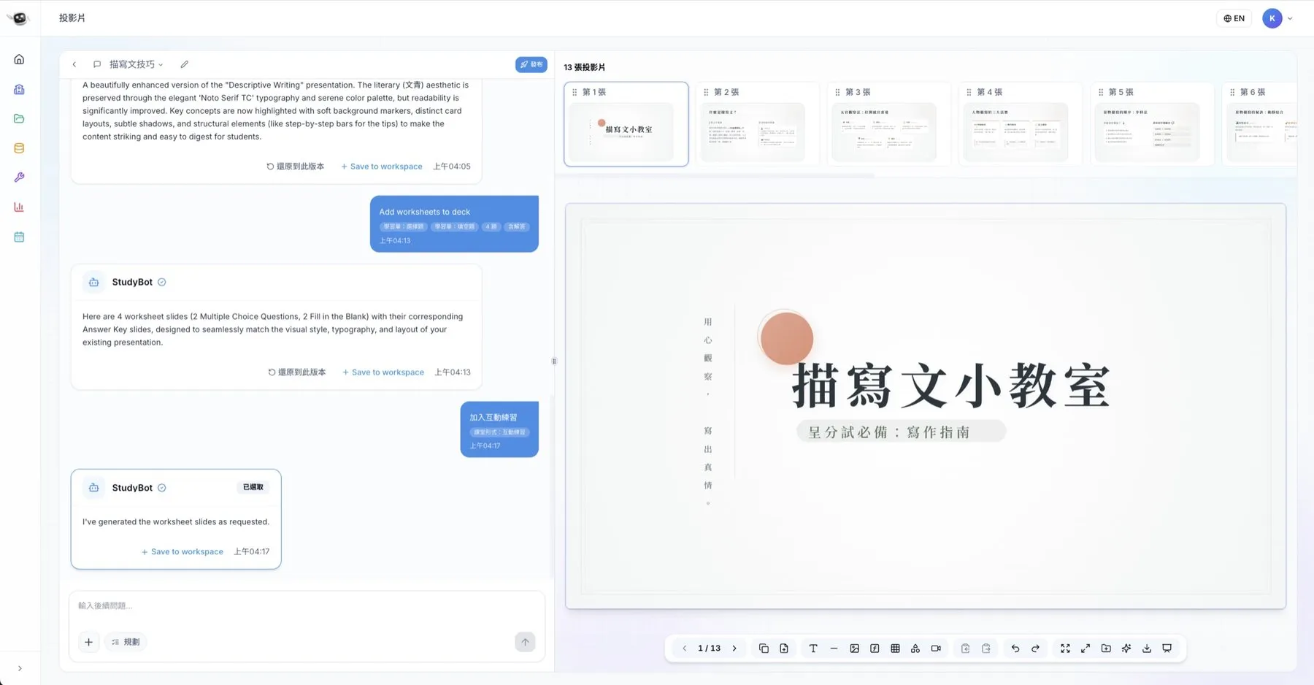The height and width of the screenshot is (685, 1314).
Task: Expand the left sidebar with the arrow
Action: (x=20, y=668)
